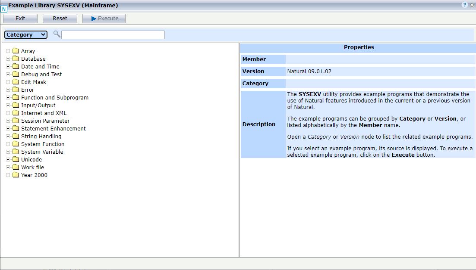476x270 pixels.
Task: Click the Unicode folder icon
Action: pyautogui.click(x=16, y=159)
